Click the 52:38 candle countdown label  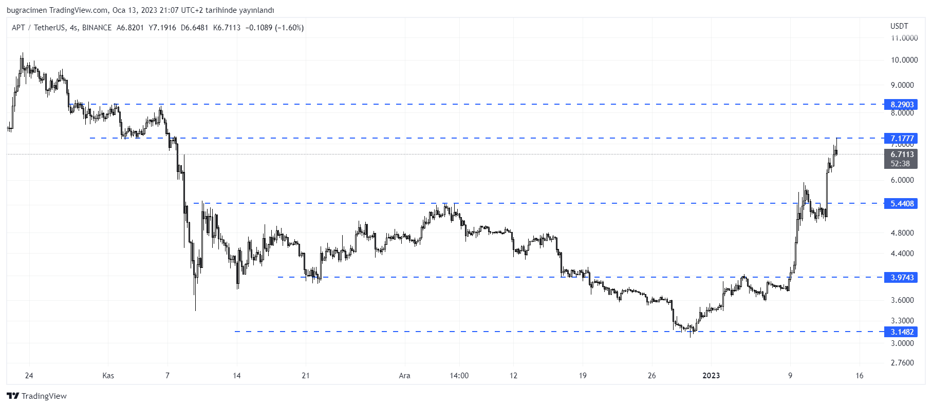900,164
